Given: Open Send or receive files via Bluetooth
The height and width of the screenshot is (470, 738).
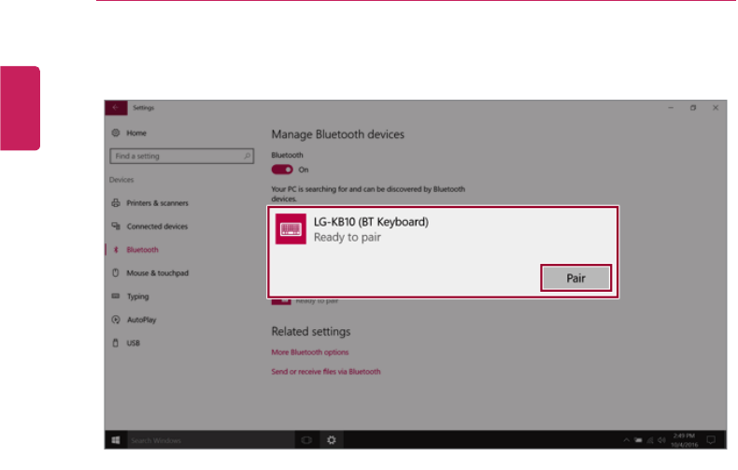Looking at the screenshot, I should [x=326, y=371].
